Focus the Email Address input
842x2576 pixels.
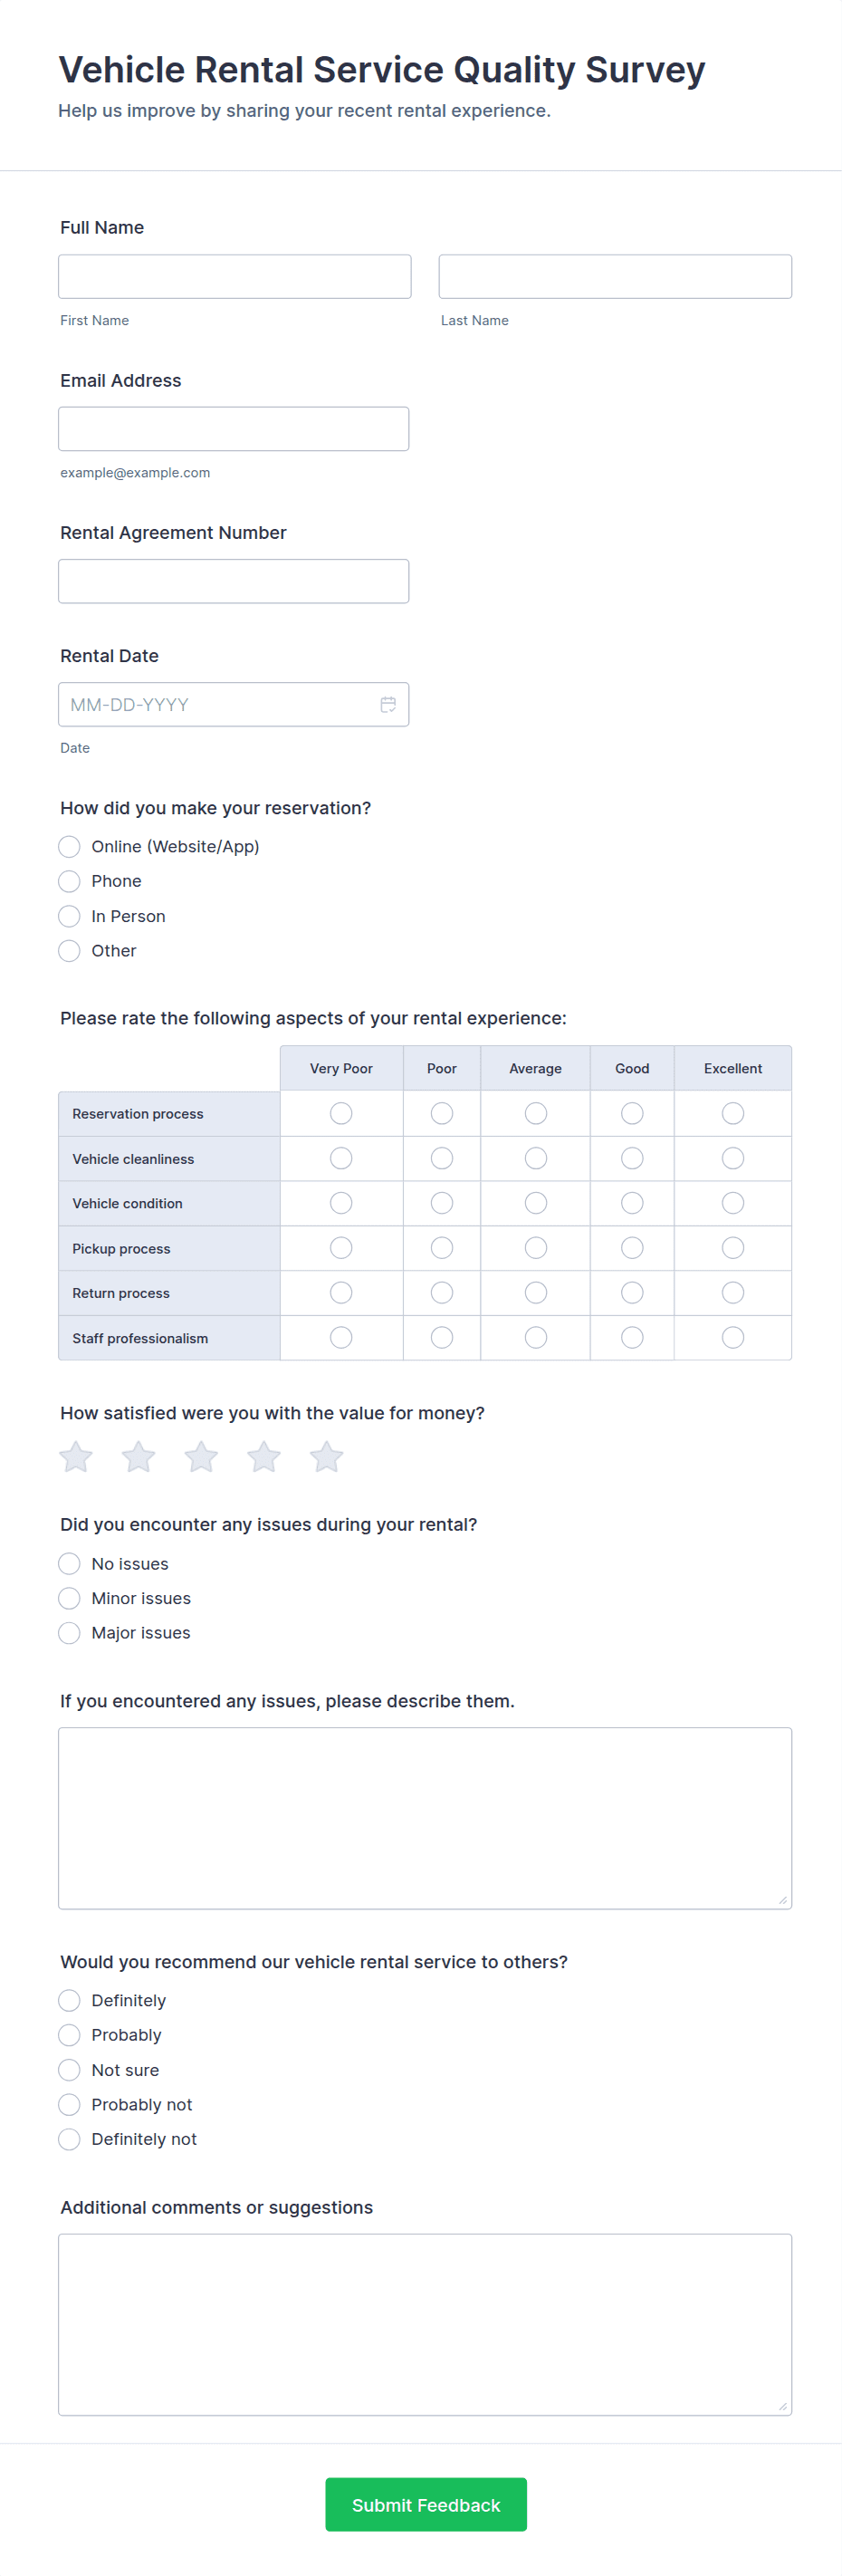pos(234,428)
